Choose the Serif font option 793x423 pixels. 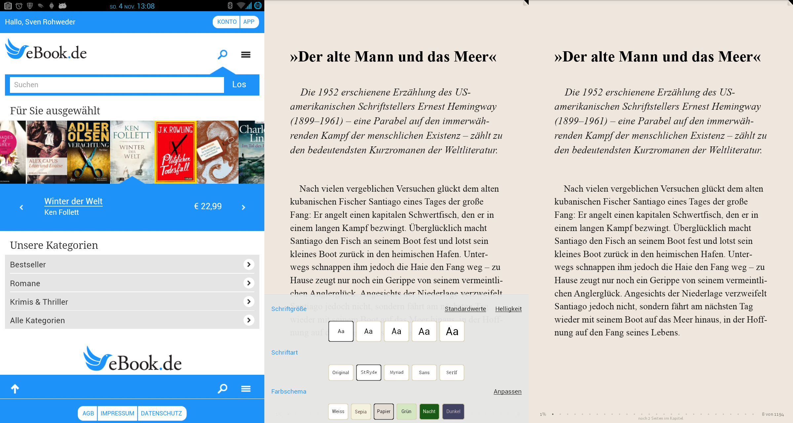point(452,372)
